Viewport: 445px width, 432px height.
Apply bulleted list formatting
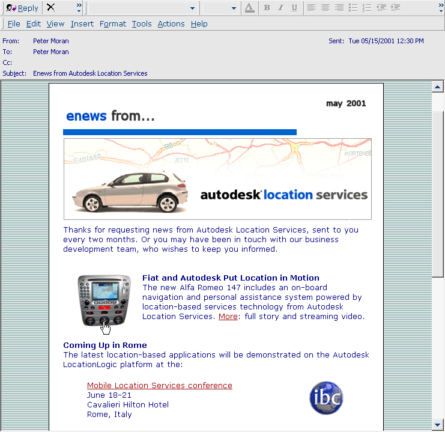(353, 8)
